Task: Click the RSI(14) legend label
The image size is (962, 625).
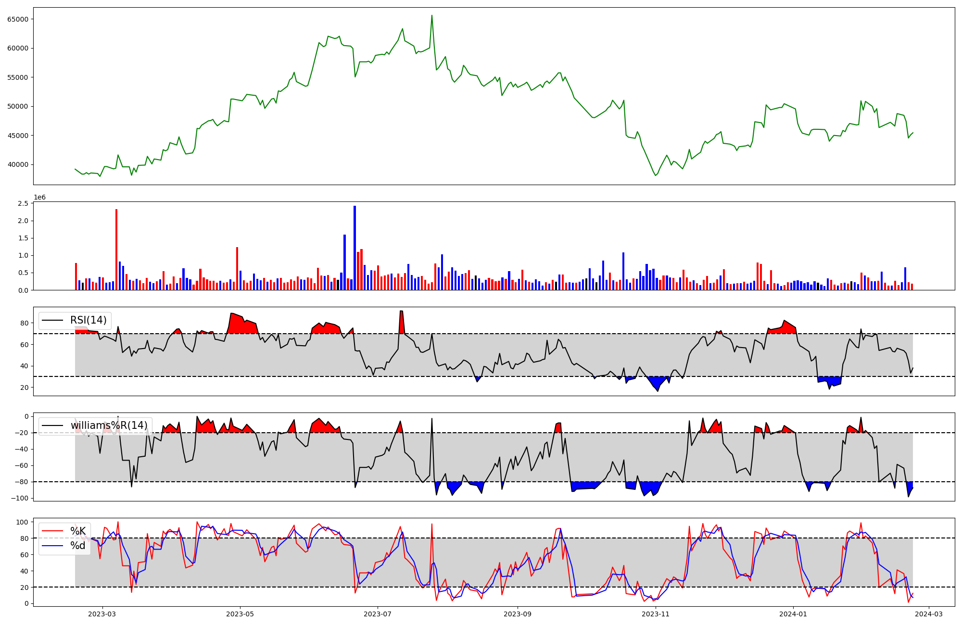Action: tap(89, 320)
